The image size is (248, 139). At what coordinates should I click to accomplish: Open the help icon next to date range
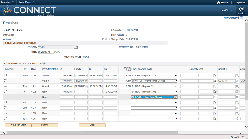(x=44, y=64)
